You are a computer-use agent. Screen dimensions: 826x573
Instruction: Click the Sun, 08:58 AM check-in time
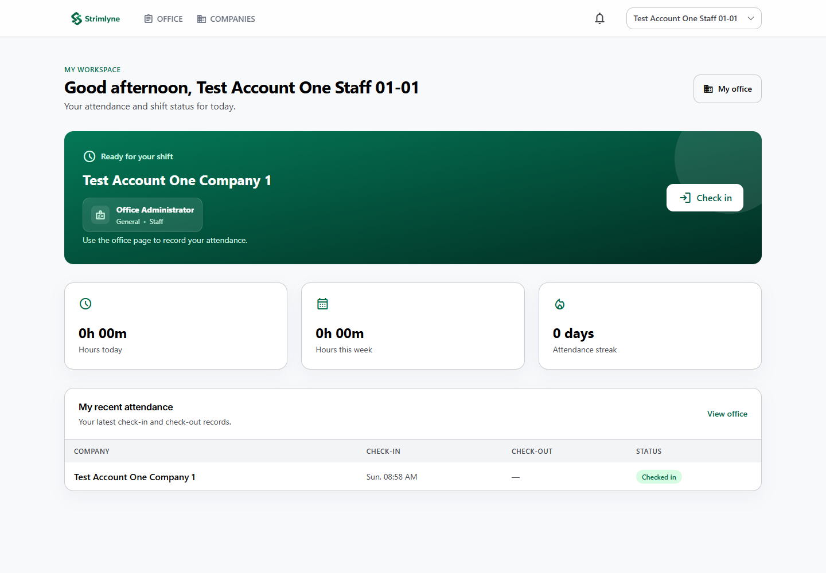392,477
